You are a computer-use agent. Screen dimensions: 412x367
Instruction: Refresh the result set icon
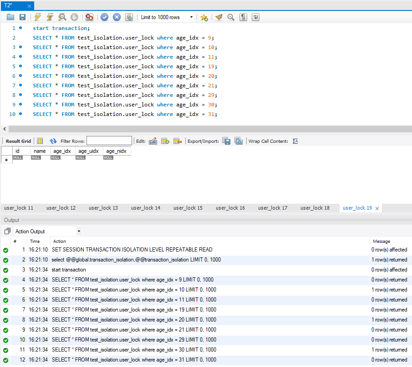click(53, 141)
